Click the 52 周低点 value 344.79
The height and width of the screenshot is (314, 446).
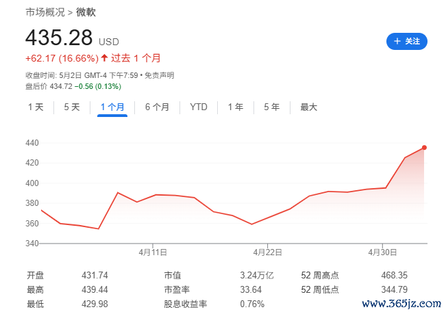pos(394,289)
